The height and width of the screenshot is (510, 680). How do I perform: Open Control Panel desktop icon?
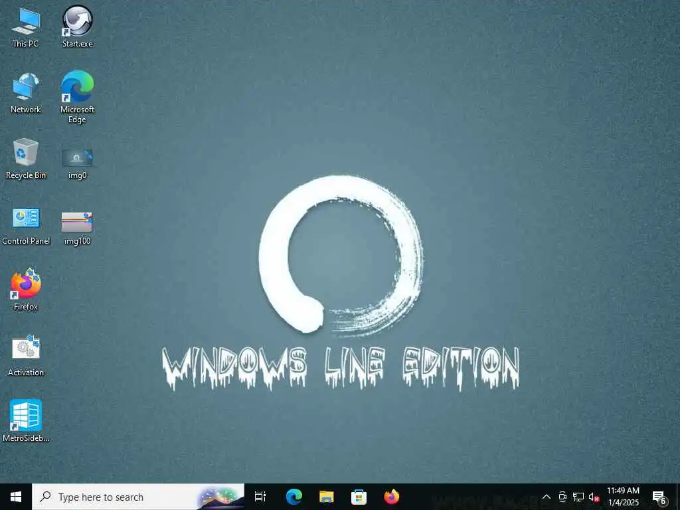click(26, 226)
